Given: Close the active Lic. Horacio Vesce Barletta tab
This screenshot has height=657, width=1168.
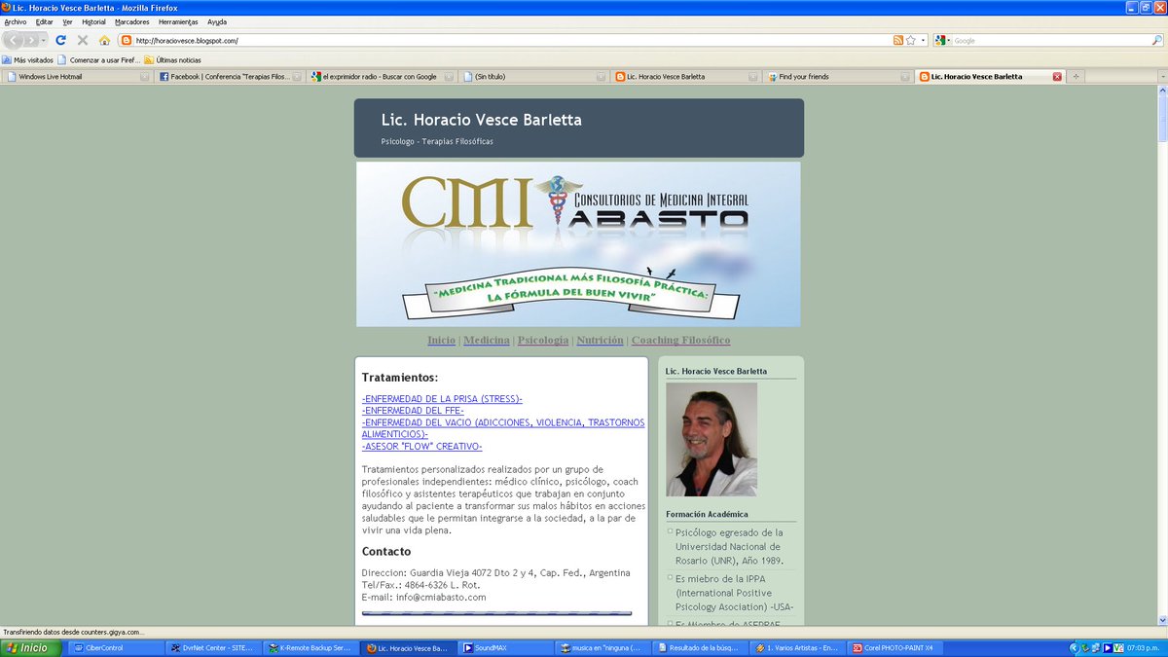Looking at the screenshot, I should click(1057, 76).
